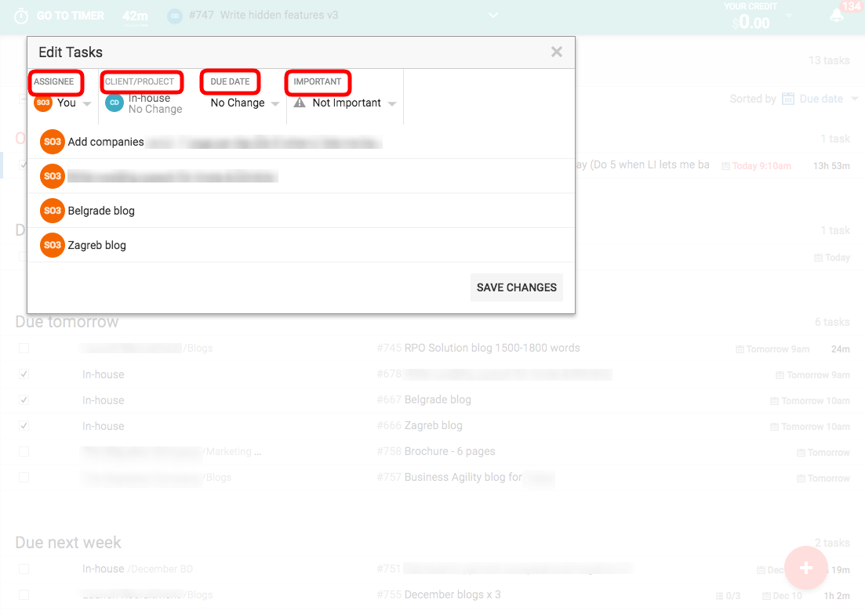Expand the current task chevron in top bar
This screenshot has height=614, width=865.
pyautogui.click(x=493, y=16)
